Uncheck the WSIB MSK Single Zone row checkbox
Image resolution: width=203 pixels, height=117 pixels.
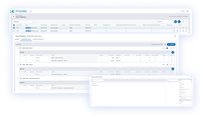tap(14, 28)
